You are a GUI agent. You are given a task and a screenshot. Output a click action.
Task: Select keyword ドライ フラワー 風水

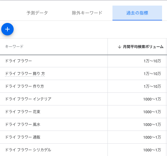click(23, 124)
